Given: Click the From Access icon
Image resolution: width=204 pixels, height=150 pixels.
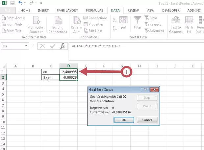Looking at the screenshot, I should [4, 18].
